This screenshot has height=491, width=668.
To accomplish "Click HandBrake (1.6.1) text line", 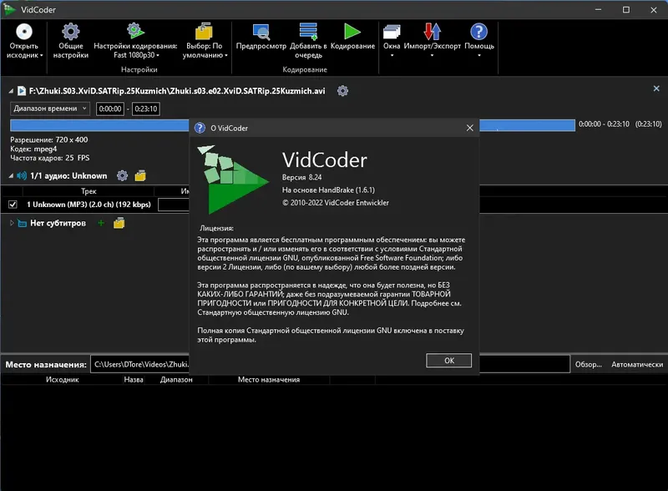I will pyautogui.click(x=328, y=190).
